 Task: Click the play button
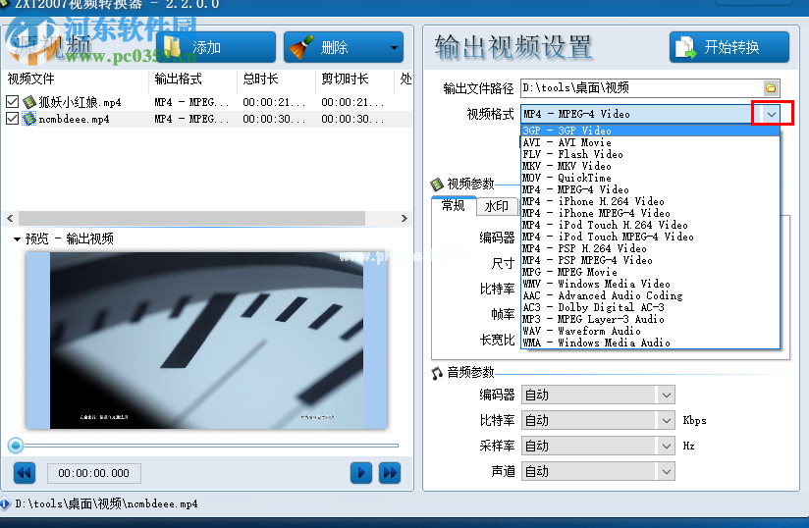tap(361, 473)
